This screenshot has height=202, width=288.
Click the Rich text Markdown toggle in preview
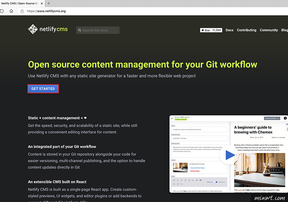coord(215,182)
